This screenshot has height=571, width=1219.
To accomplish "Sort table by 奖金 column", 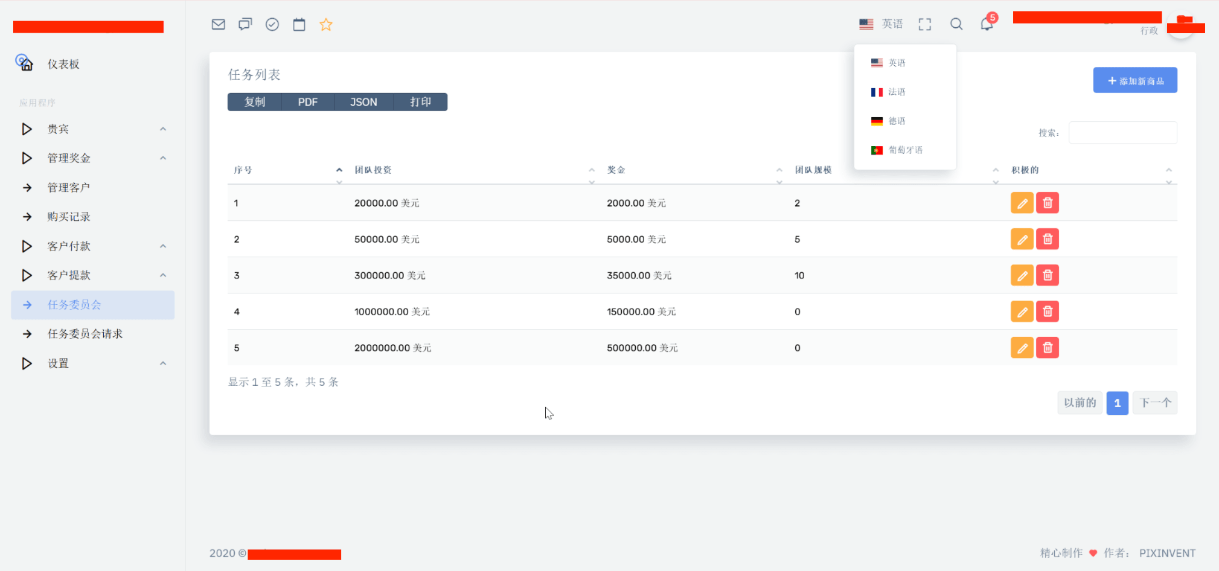I will coord(616,170).
